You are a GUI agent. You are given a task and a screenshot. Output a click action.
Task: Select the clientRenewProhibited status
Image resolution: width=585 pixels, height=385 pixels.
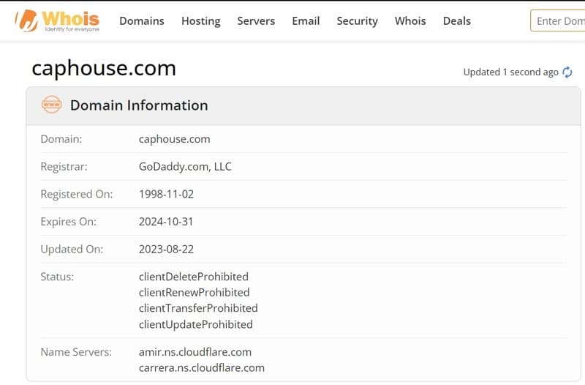[194, 292]
